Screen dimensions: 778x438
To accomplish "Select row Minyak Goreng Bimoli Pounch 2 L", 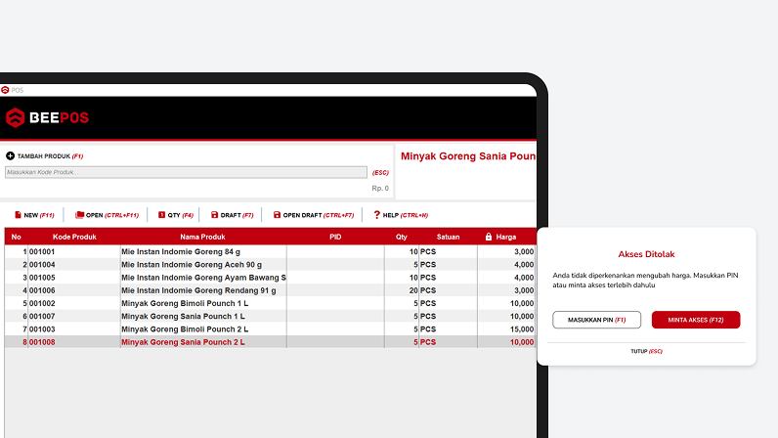I will coord(271,329).
